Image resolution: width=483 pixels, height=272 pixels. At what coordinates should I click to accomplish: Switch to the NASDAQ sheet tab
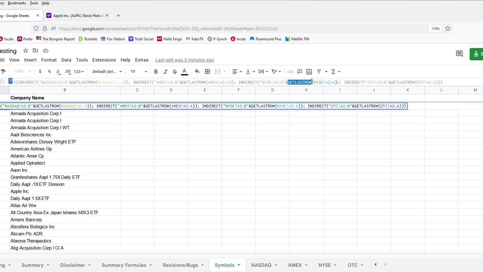point(261,265)
